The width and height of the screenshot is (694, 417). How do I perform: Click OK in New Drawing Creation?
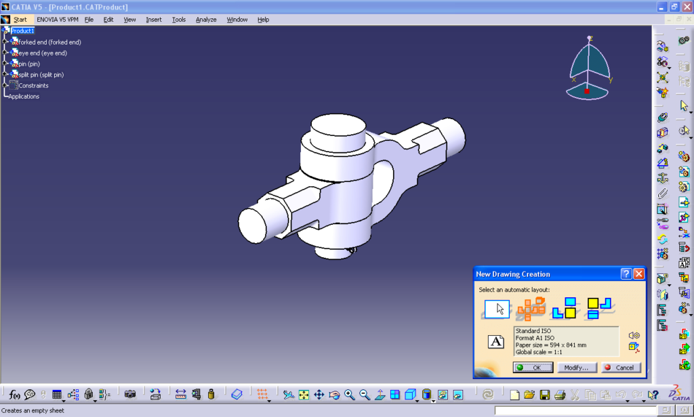(x=533, y=368)
